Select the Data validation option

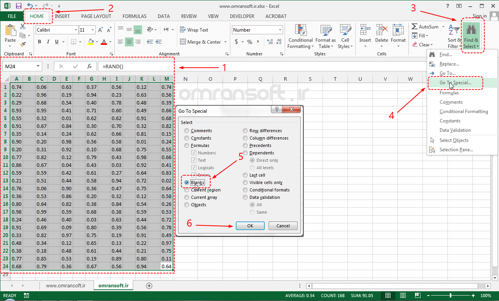pos(245,197)
